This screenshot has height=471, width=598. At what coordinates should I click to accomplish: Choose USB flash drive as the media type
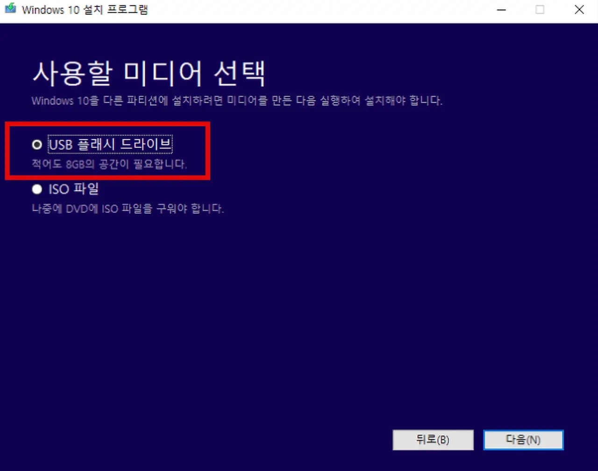click(x=36, y=144)
